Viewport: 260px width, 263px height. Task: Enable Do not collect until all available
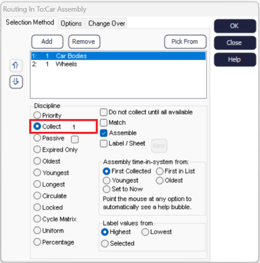click(103, 112)
